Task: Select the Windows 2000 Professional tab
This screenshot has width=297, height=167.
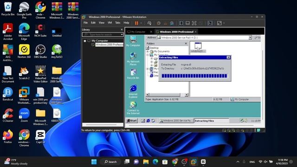Action: tap(176, 32)
